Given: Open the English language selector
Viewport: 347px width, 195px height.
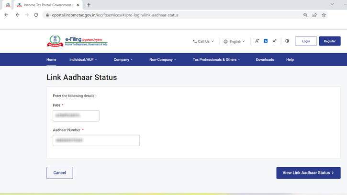Looking at the screenshot, I should pos(234,41).
